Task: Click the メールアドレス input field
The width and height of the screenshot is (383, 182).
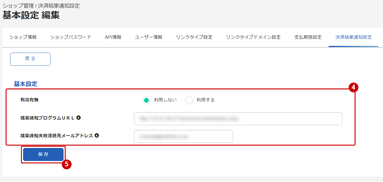Action: coord(183,136)
